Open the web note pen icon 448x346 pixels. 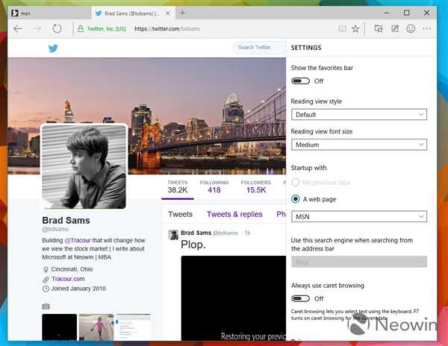coord(395,29)
